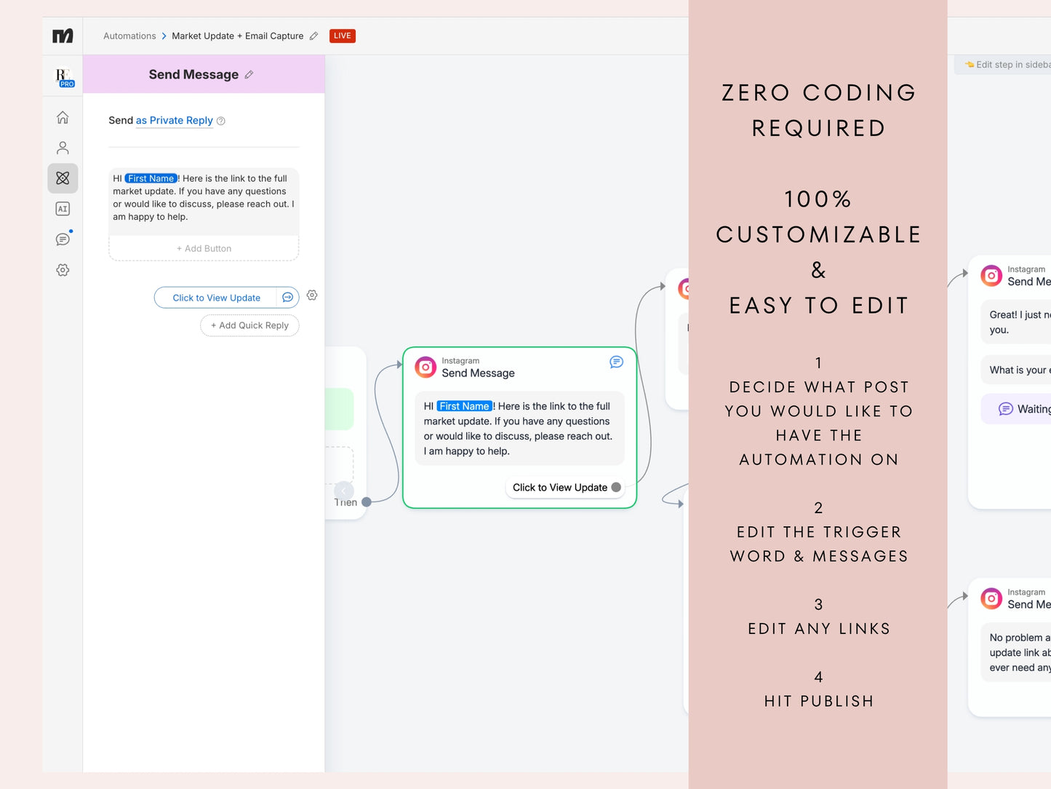This screenshot has width=1051, height=789.
Task: Click Great! I just message bubble
Action: click(1016, 322)
